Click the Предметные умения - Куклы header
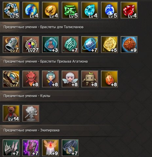The image size is (152, 157). point(27,96)
